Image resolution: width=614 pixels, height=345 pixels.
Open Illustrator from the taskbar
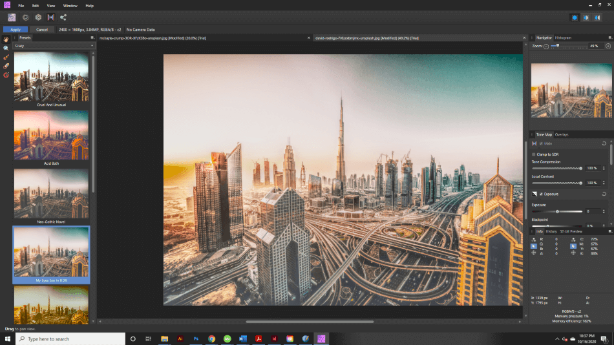[x=180, y=339]
